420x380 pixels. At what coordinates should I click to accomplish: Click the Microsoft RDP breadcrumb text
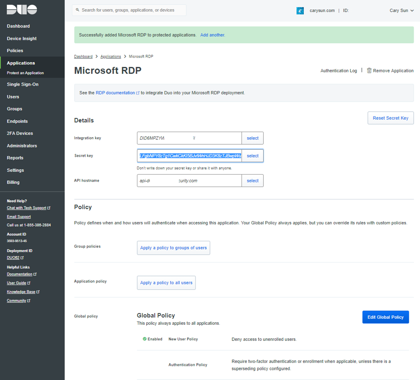click(x=141, y=57)
